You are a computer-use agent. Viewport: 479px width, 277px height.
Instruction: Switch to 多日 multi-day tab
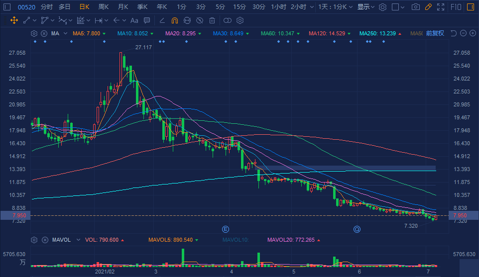64,6
